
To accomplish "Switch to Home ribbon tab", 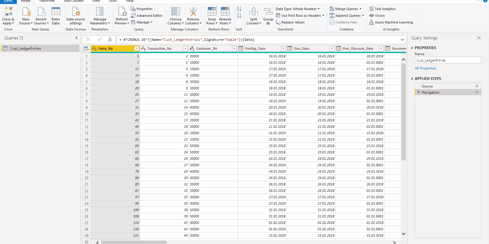I will 26,1.
